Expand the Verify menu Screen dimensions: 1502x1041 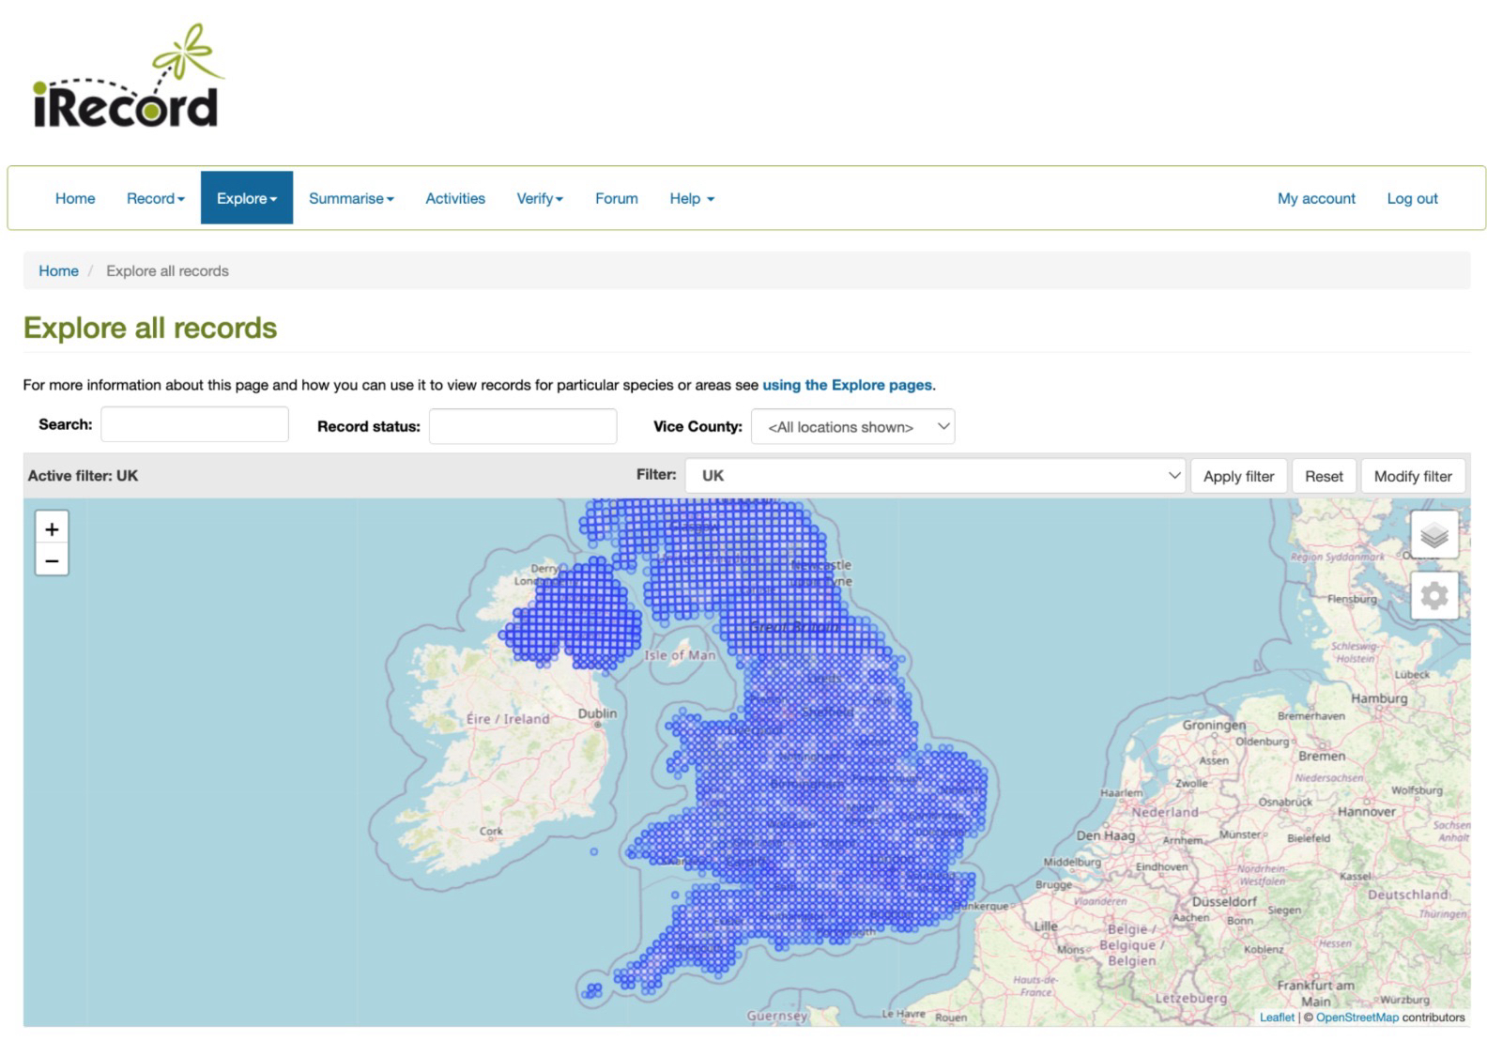point(540,199)
